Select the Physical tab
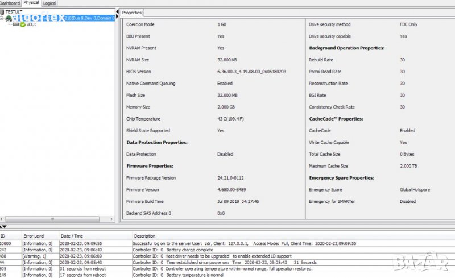 click(x=31, y=3)
